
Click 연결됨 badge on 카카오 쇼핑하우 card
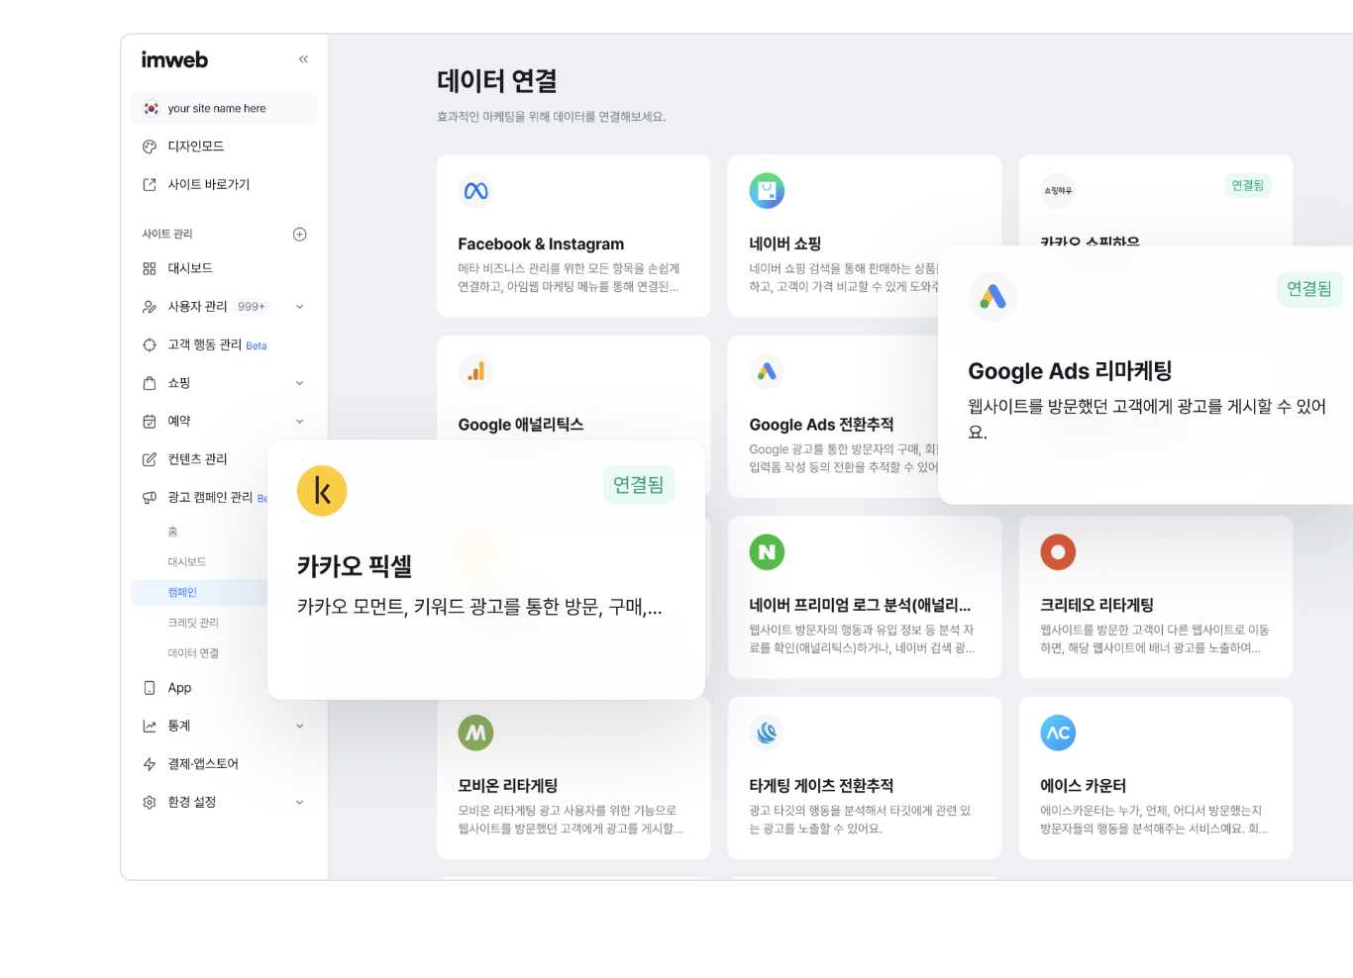tap(1247, 185)
